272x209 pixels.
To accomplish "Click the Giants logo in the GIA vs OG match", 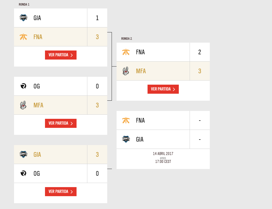I will pos(23,154).
